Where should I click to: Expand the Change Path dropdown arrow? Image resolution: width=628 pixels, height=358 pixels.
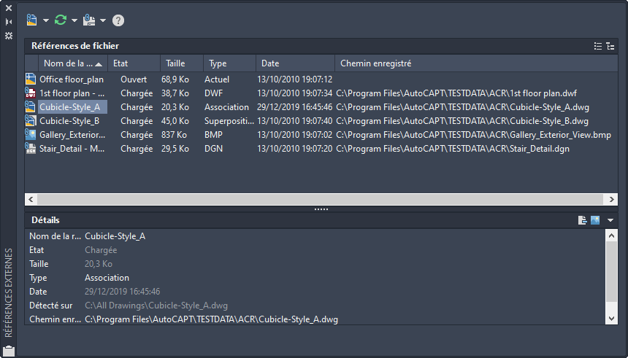pyautogui.click(x=103, y=20)
